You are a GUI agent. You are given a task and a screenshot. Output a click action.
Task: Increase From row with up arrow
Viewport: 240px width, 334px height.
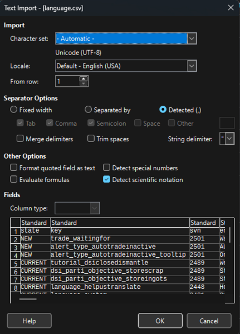pos(84,78)
